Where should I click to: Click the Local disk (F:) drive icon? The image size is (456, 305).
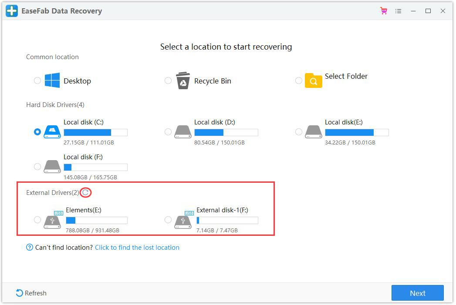[52, 167]
